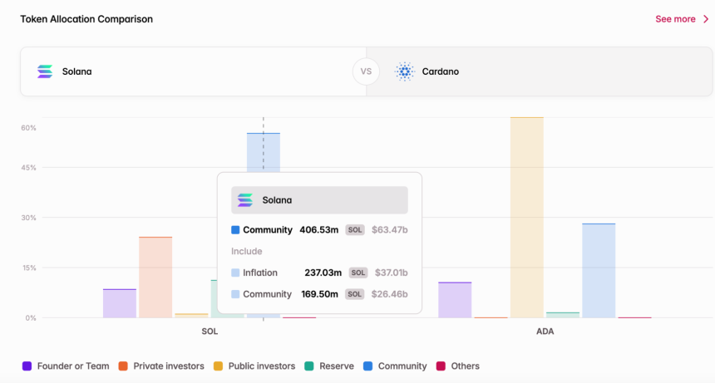Click ADA Community blue bar
715x383 pixels.
599,271
